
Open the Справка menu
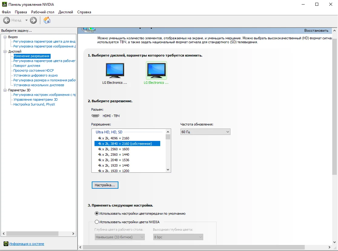tap(84, 12)
